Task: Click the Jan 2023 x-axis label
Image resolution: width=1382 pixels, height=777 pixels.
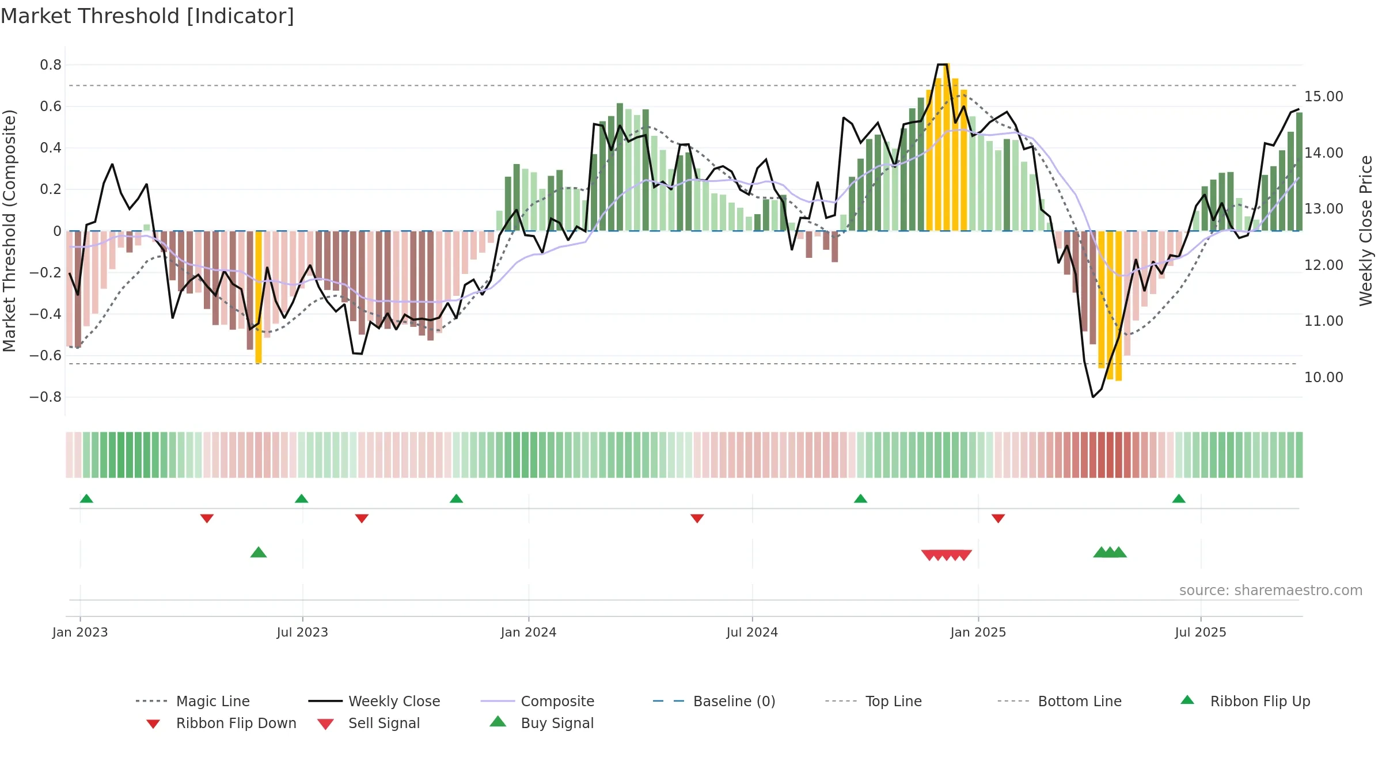Action: (80, 632)
